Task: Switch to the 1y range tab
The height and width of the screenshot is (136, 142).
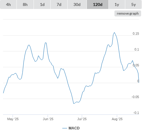Action: 117,4
